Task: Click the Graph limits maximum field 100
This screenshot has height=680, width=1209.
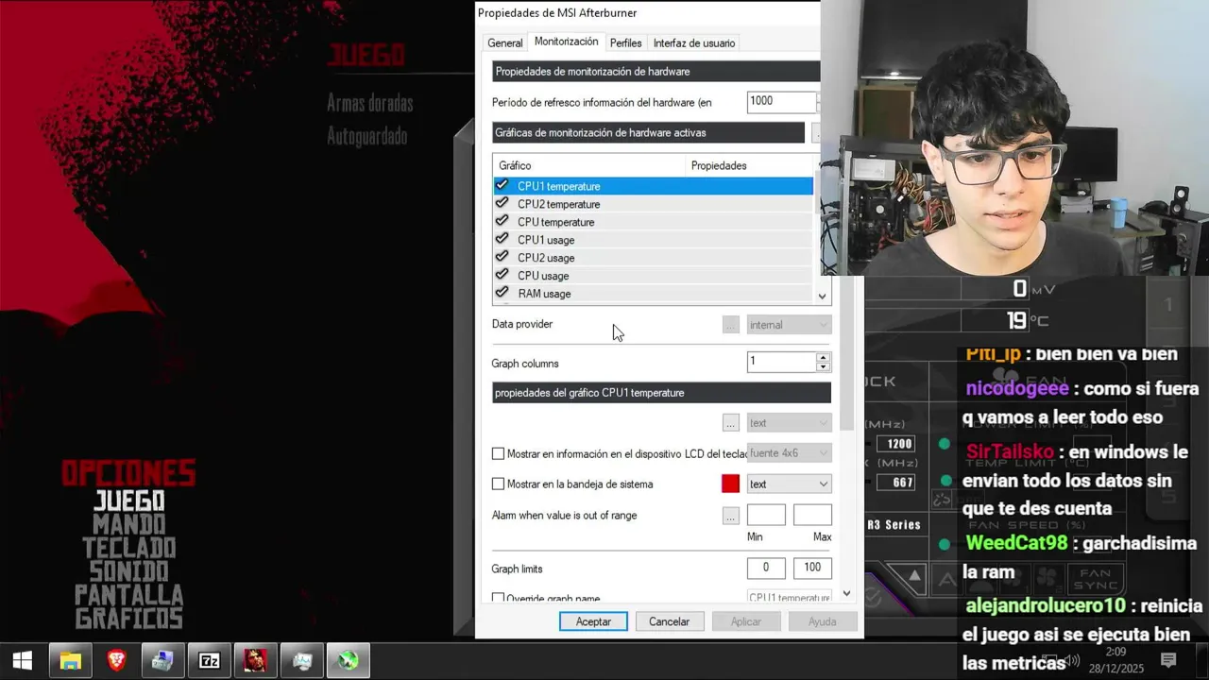Action: click(812, 568)
